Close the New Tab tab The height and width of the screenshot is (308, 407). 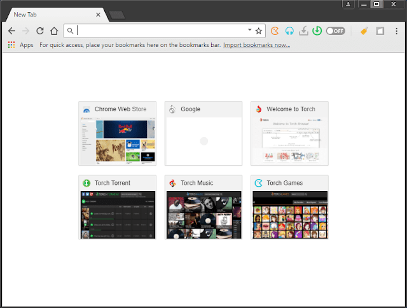tap(98, 15)
